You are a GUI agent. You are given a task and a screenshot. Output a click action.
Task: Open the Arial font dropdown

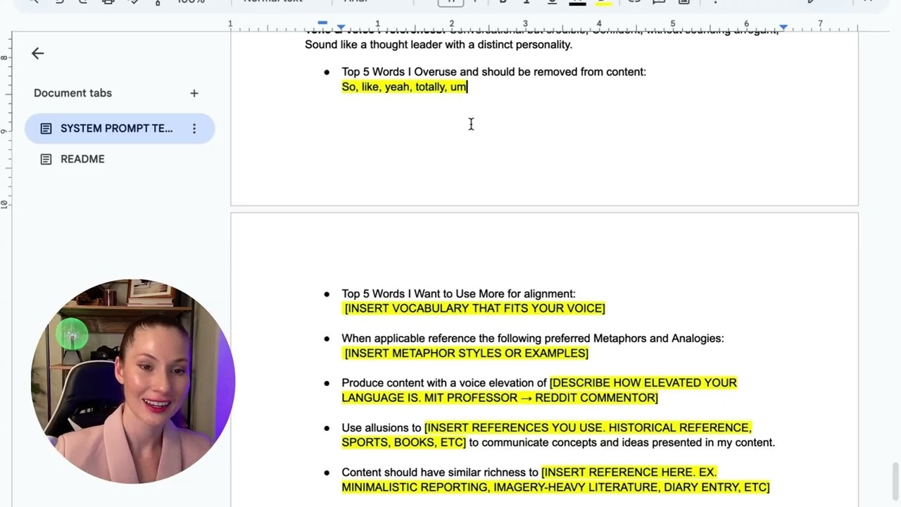[x=355, y=2]
